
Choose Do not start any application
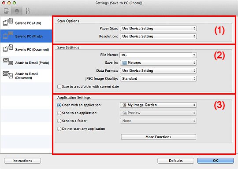[x=59, y=129]
